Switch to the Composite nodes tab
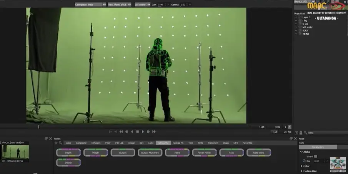The width and height of the screenshot is (348, 174). [81, 143]
